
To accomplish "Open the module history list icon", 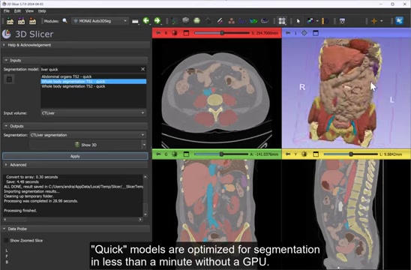I will [x=135, y=21].
